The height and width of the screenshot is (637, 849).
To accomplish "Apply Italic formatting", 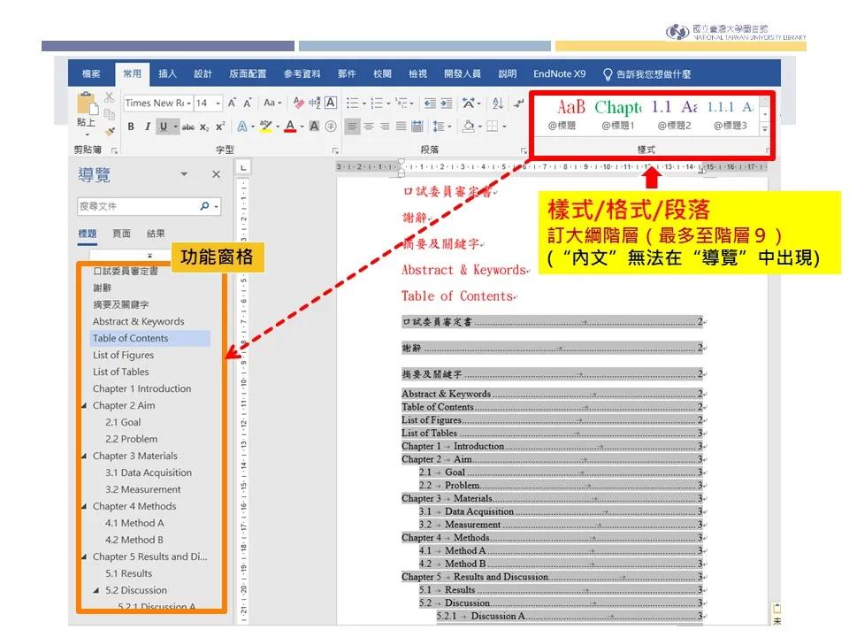I will (148, 126).
